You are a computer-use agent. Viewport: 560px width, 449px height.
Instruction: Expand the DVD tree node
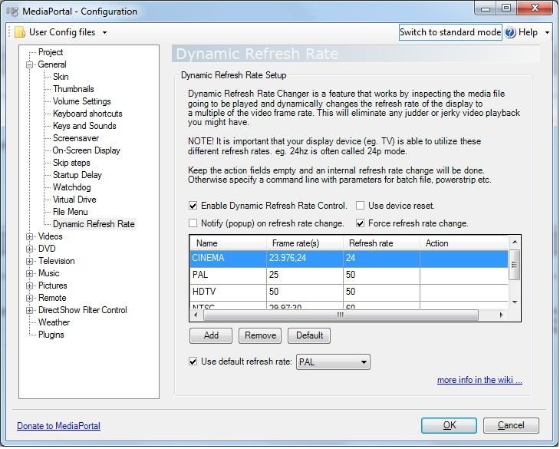pos(30,249)
